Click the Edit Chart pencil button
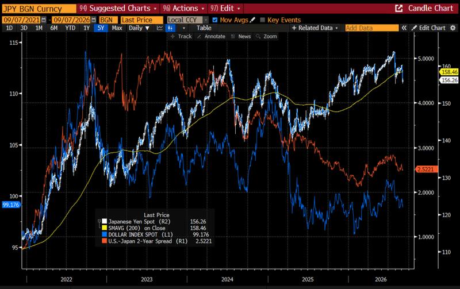The width and height of the screenshot is (460, 289). point(428,28)
